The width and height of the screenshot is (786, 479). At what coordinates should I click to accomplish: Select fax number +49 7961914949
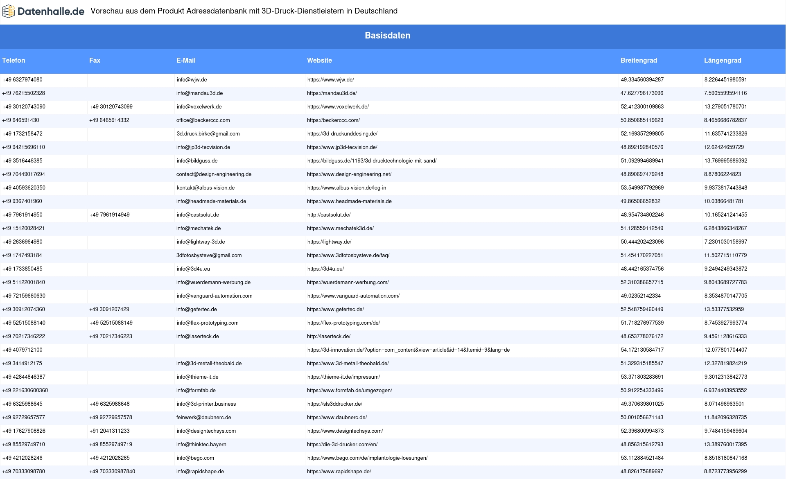[x=110, y=215]
